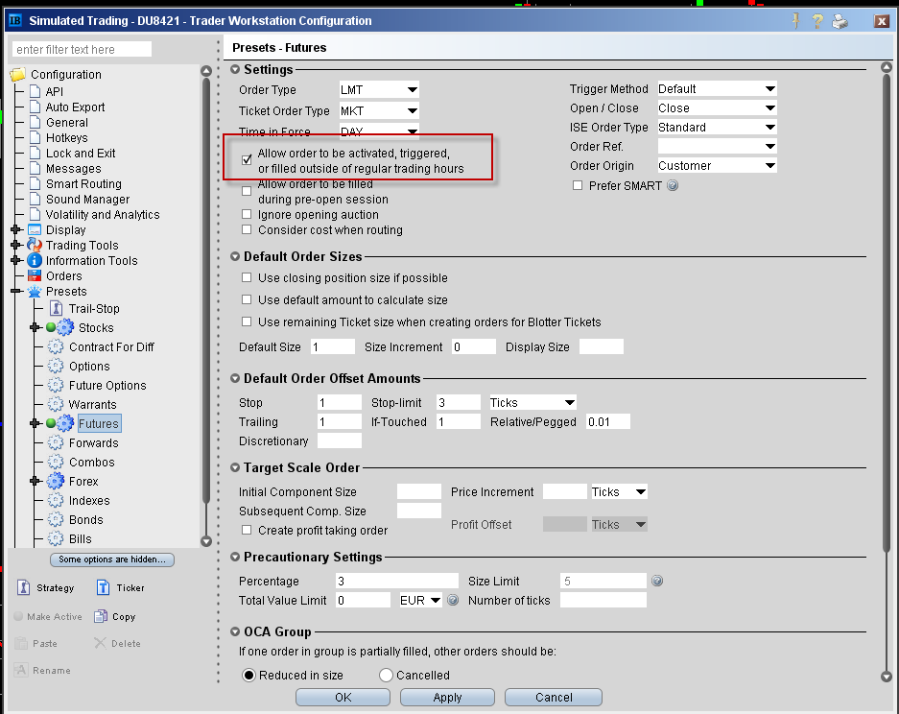Open the Order Type LMT dropdown
Viewport: 899px width, 714px height.
click(x=379, y=89)
